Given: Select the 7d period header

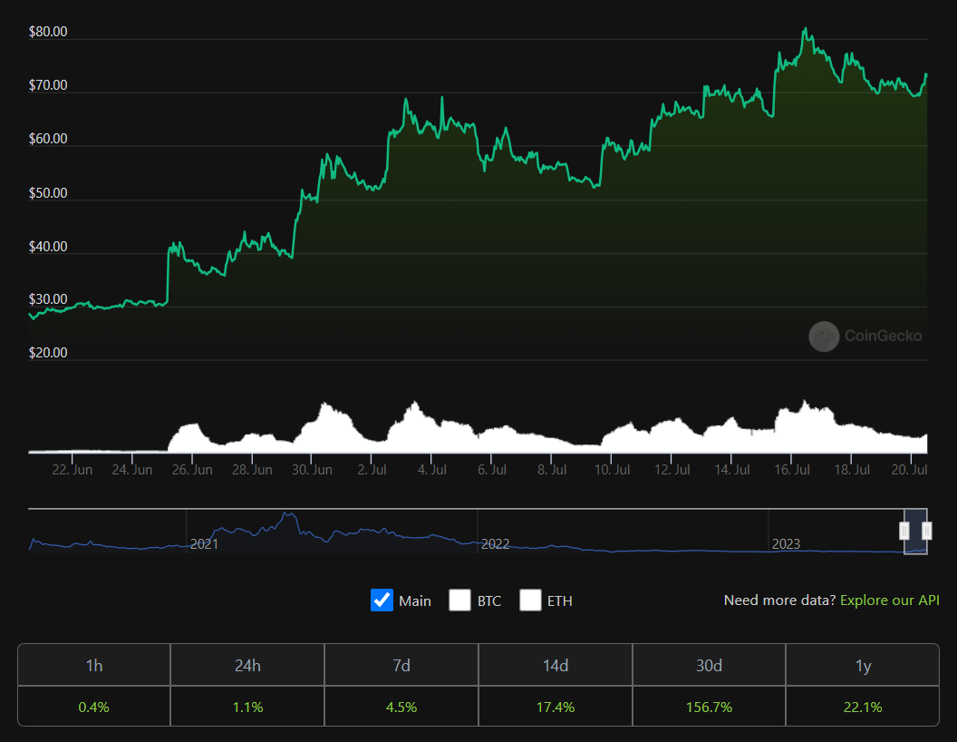Looking at the screenshot, I should click(401, 665).
